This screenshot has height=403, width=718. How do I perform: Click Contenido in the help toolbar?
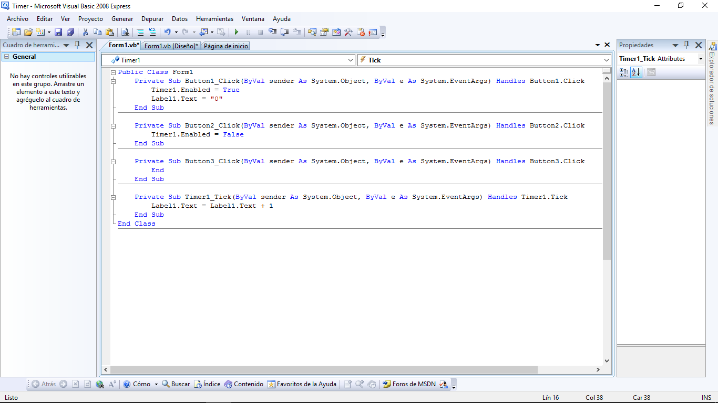[243, 384]
